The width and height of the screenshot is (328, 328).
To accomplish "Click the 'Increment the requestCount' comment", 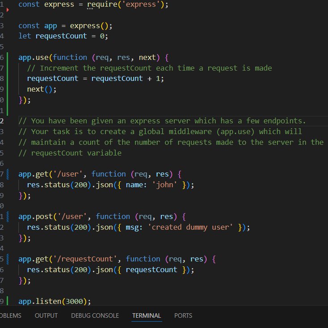I will coord(149,68).
